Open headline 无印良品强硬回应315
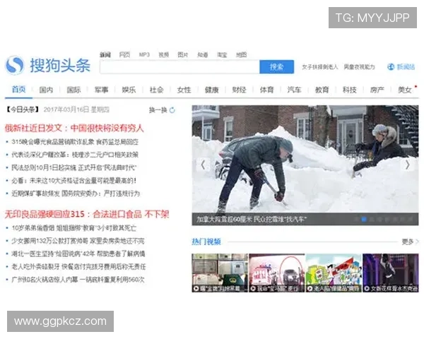 87,214
